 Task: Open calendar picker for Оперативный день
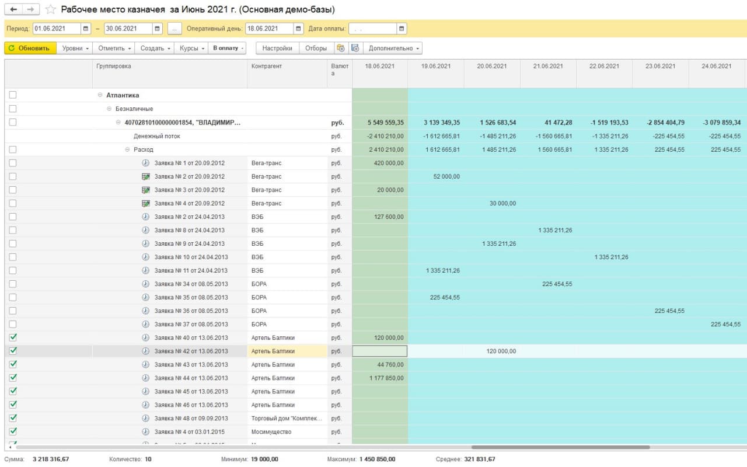tap(298, 29)
